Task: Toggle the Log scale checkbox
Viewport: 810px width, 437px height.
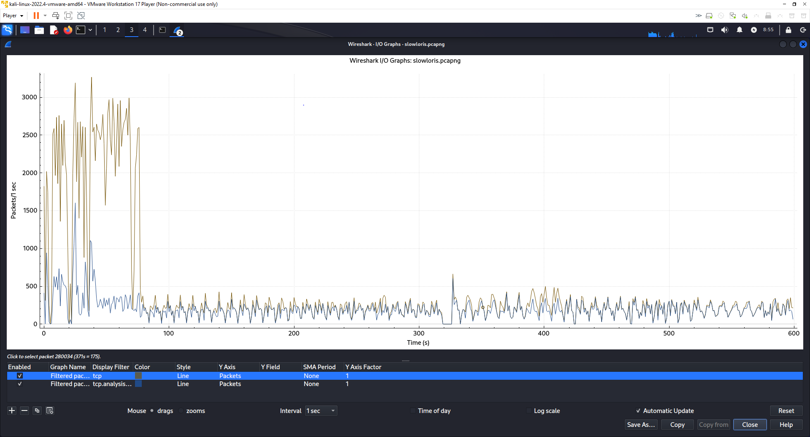Action: tap(529, 411)
